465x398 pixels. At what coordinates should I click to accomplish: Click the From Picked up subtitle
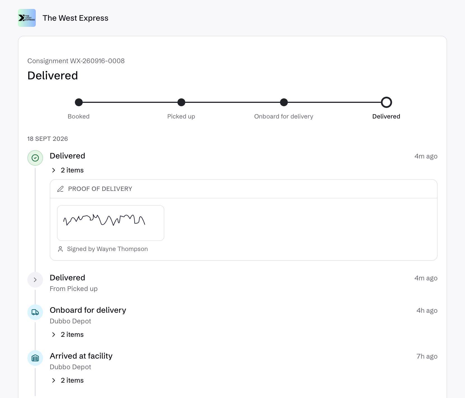[73, 289]
